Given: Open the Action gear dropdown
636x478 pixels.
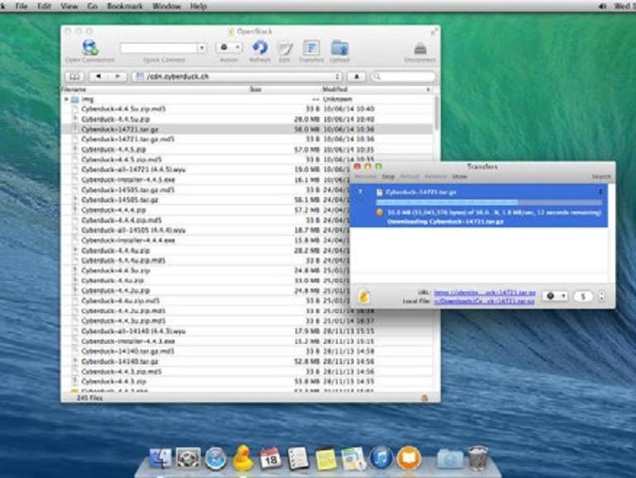Looking at the screenshot, I should coord(229,47).
